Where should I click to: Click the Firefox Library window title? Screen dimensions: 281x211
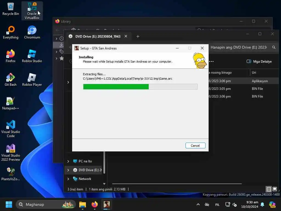tap(66, 21)
